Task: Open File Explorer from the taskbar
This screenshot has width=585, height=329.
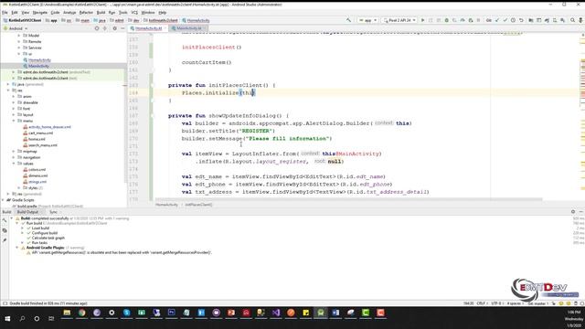Action: click(67, 313)
